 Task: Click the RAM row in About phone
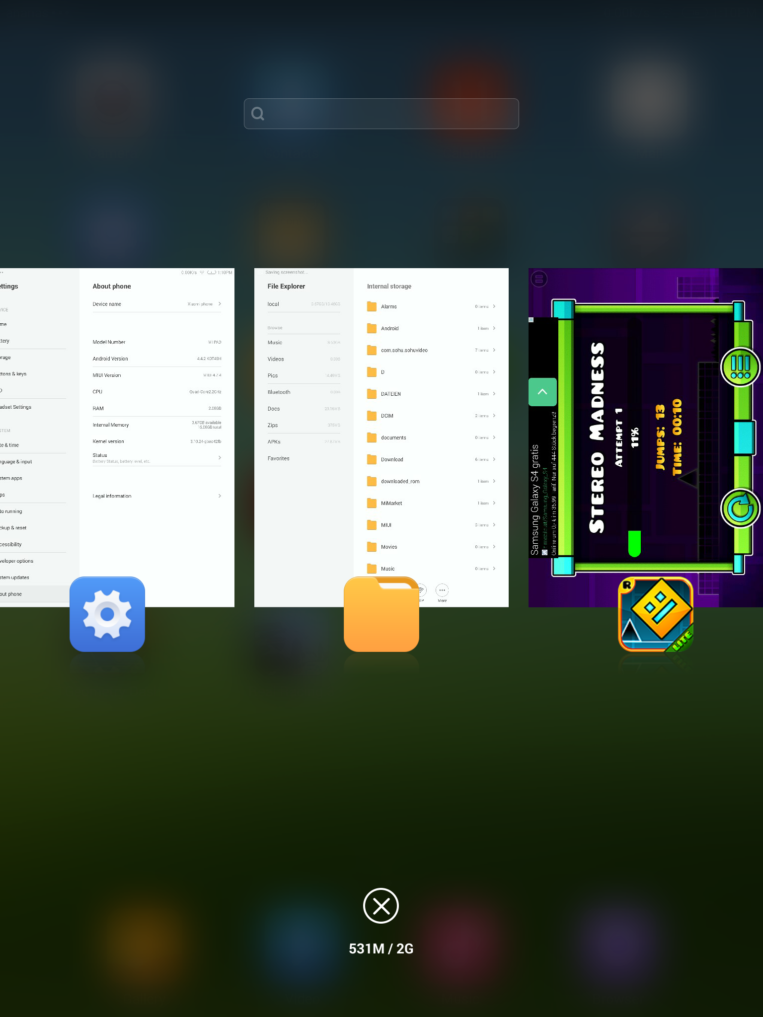[x=156, y=408]
